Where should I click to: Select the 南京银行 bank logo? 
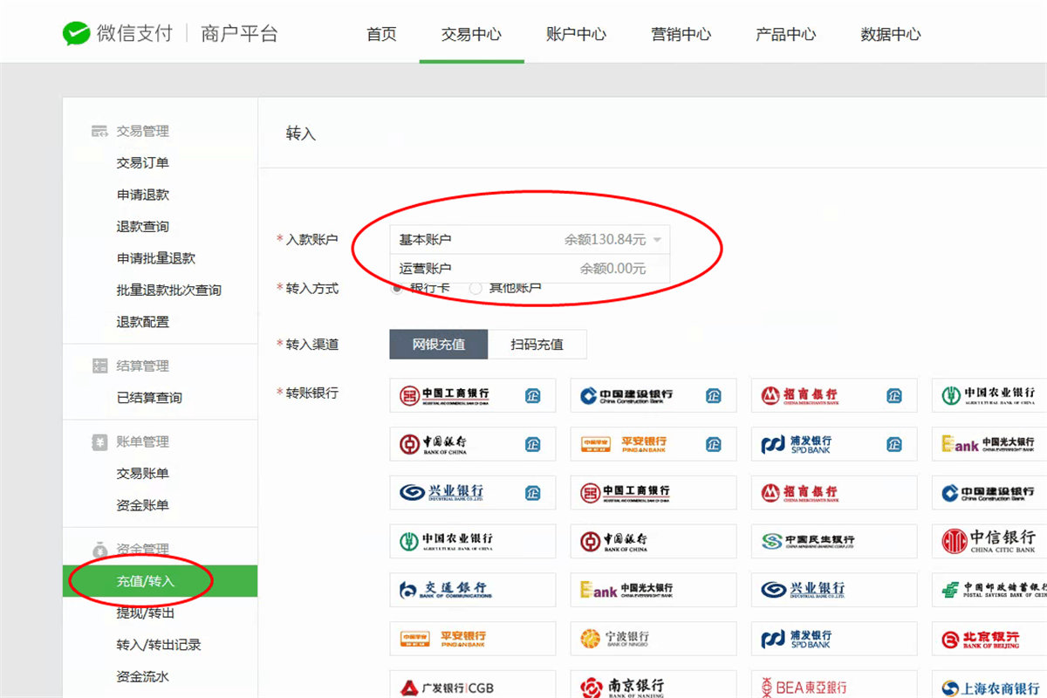click(653, 687)
